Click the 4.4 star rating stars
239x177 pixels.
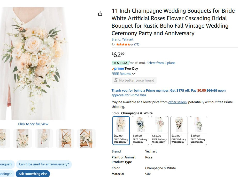124,44
